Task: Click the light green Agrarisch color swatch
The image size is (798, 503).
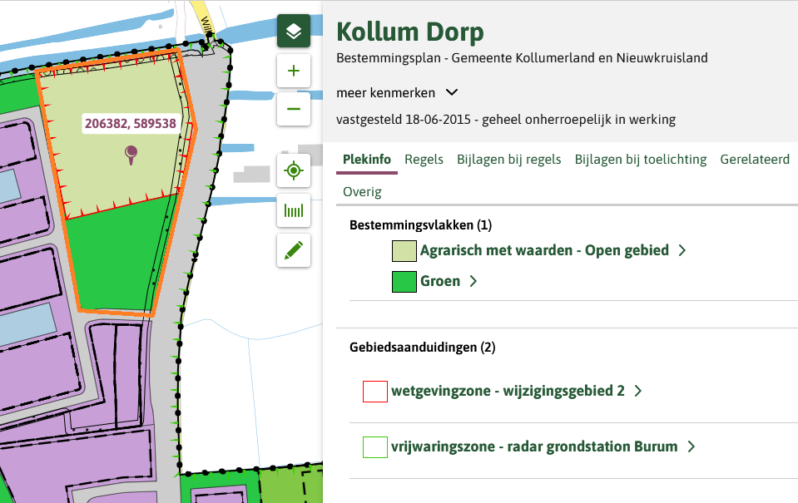Action: tap(404, 251)
